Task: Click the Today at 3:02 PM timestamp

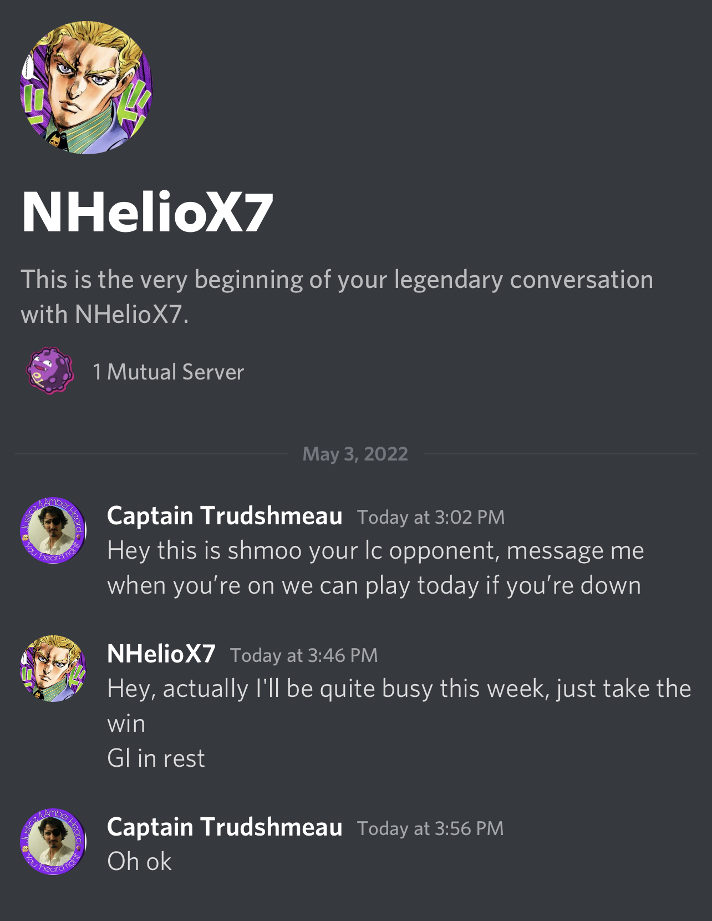Action: point(431,517)
